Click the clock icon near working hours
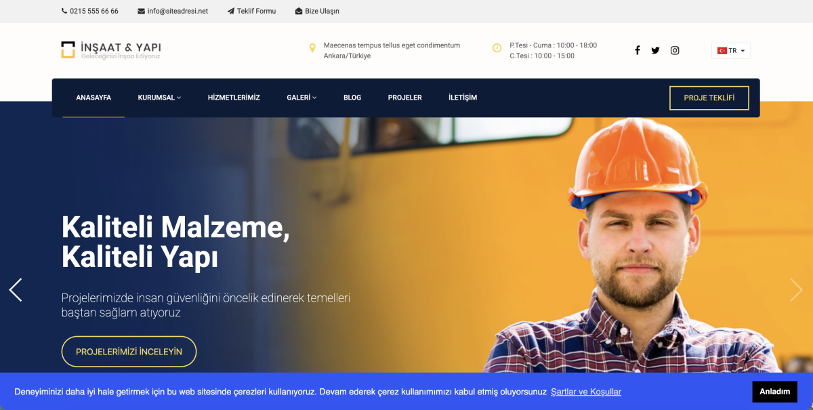This screenshot has width=813, height=410. point(497,47)
